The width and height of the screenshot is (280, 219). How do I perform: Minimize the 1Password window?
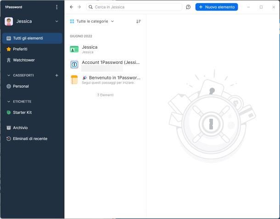pyautogui.click(x=248, y=7)
